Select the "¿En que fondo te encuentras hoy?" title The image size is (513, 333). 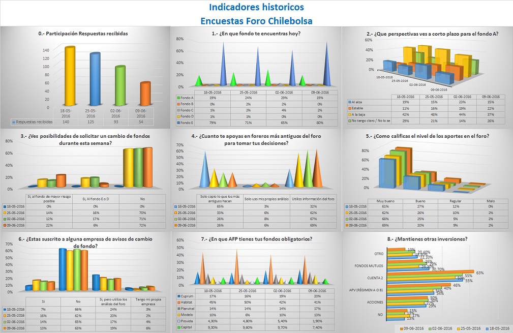pyautogui.click(x=256, y=34)
